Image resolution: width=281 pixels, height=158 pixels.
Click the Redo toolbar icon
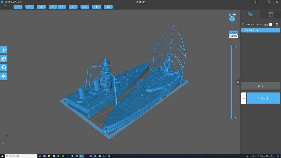coord(62,7)
